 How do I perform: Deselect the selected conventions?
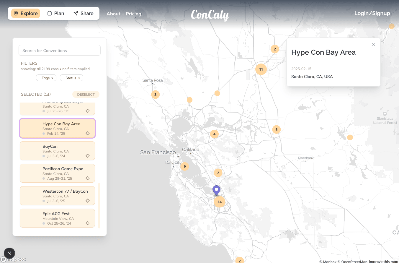pyautogui.click(x=86, y=95)
